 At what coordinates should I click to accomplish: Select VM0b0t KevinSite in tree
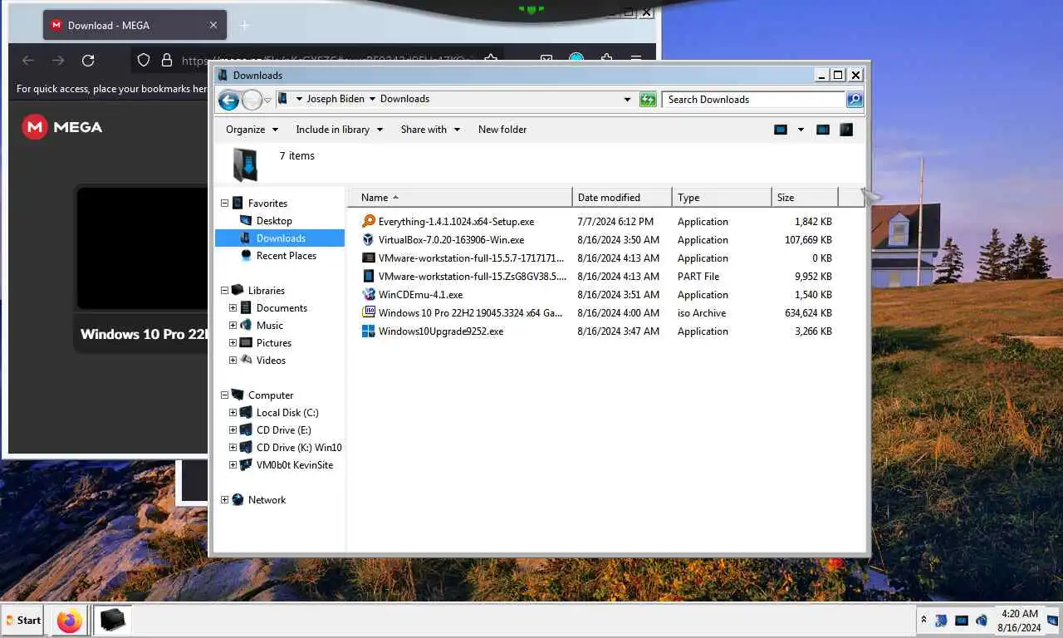pos(295,465)
